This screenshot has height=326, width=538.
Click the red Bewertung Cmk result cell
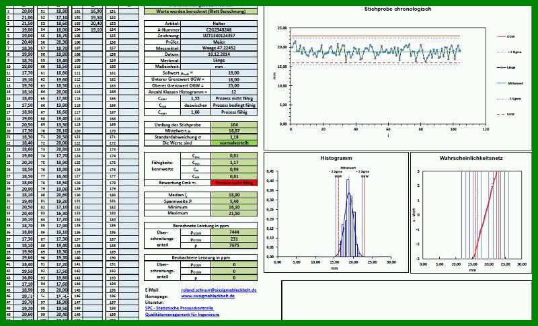(x=234, y=183)
